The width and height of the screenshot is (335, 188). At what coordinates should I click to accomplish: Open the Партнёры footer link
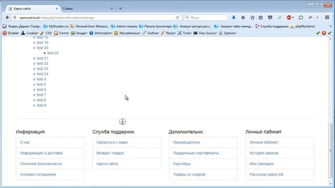tap(182, 163)
